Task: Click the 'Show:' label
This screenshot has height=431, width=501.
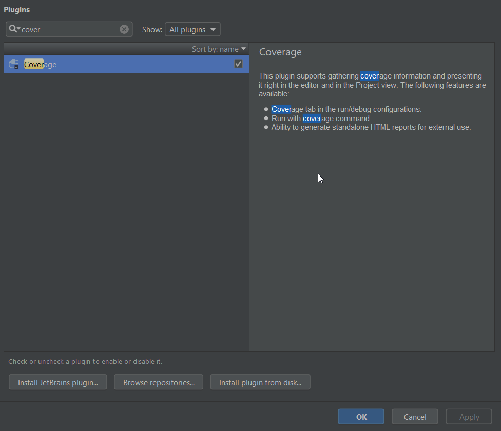Action: coord(152,30)
